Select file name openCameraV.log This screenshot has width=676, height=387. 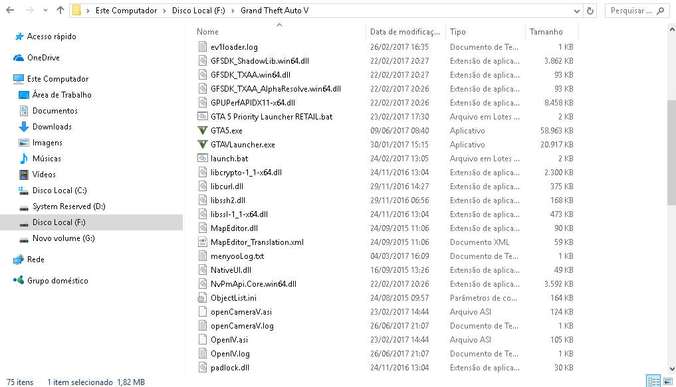(242, 326)
